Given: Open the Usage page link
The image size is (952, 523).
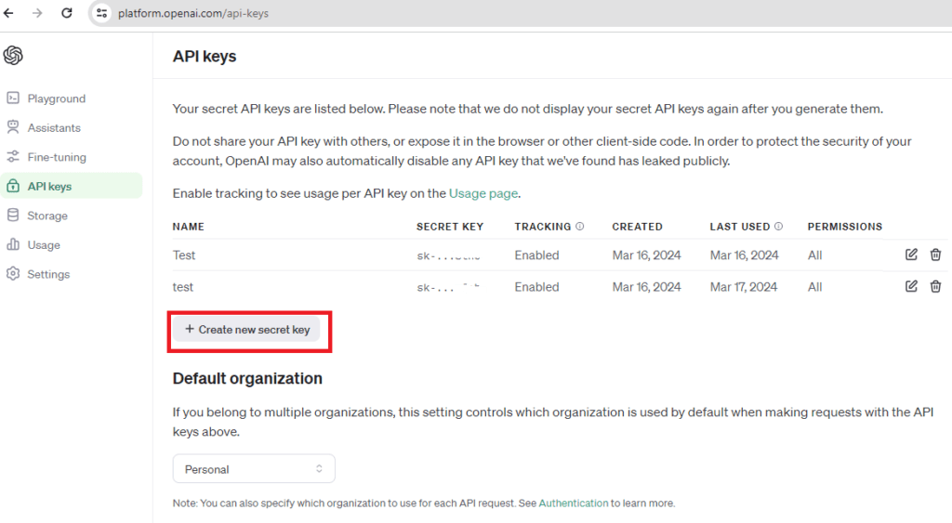Looking at the screenshot, I should tap(483, 193).
